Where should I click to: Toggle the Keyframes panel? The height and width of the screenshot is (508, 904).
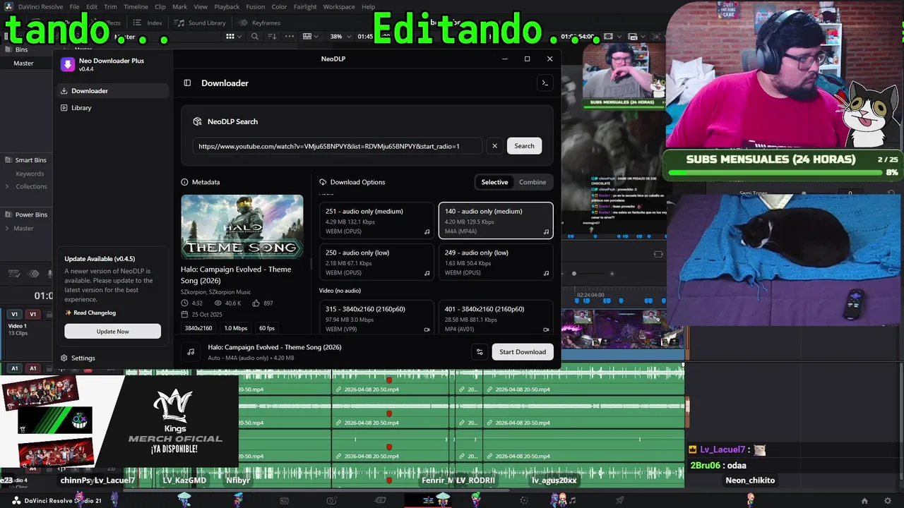click(259, 23)
